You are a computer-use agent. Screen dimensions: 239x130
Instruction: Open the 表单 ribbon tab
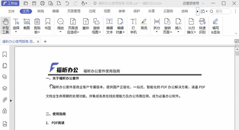coord(122,11)
